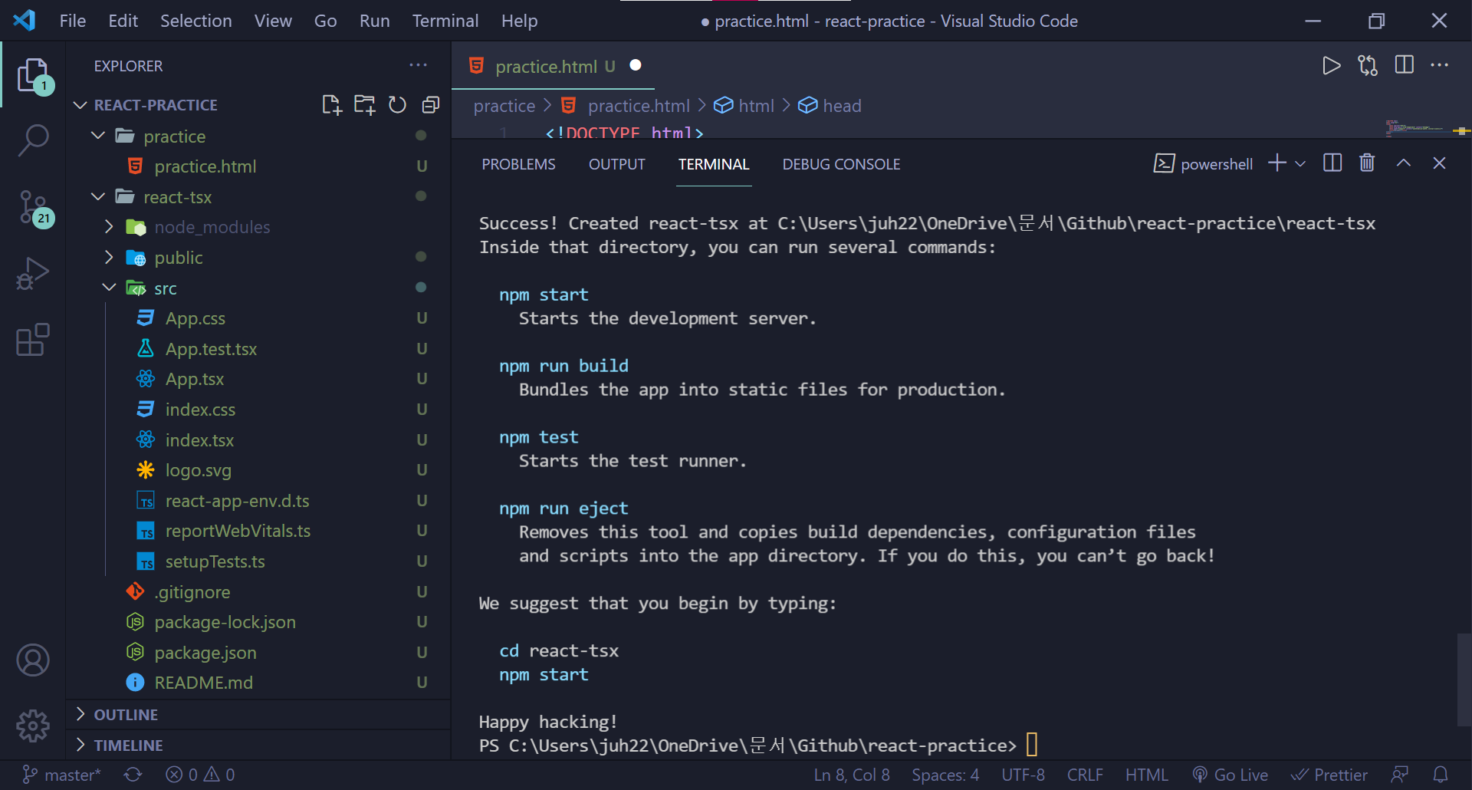This screenshot has width=1472, height=790.
Task: Add a new terminal with plus icon
Action: (x=1276, y=163)
